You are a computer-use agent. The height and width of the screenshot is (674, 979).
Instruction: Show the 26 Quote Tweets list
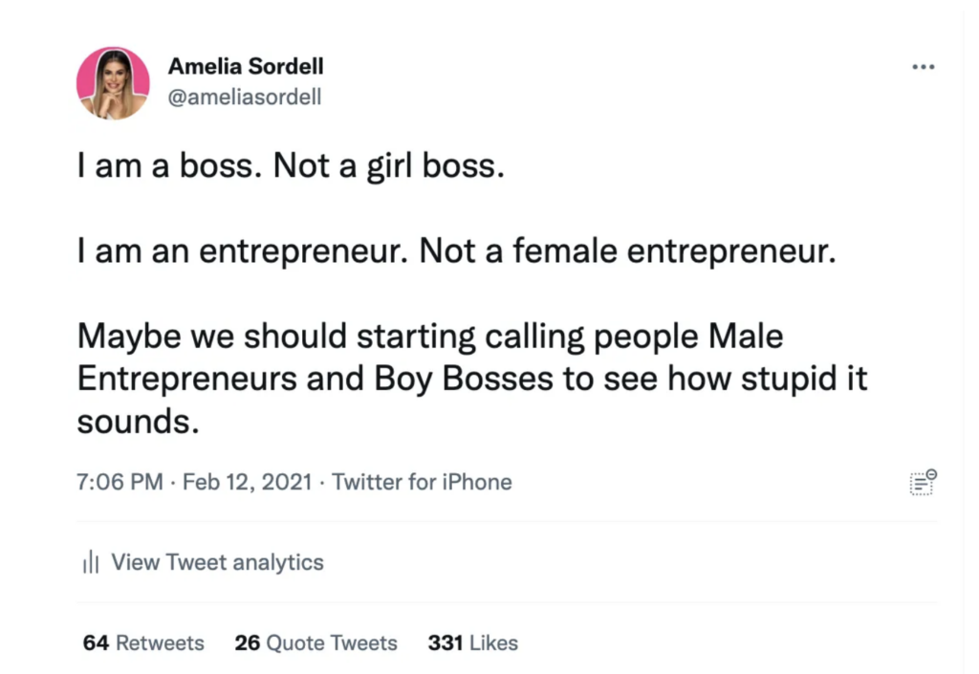coord(315,643)
